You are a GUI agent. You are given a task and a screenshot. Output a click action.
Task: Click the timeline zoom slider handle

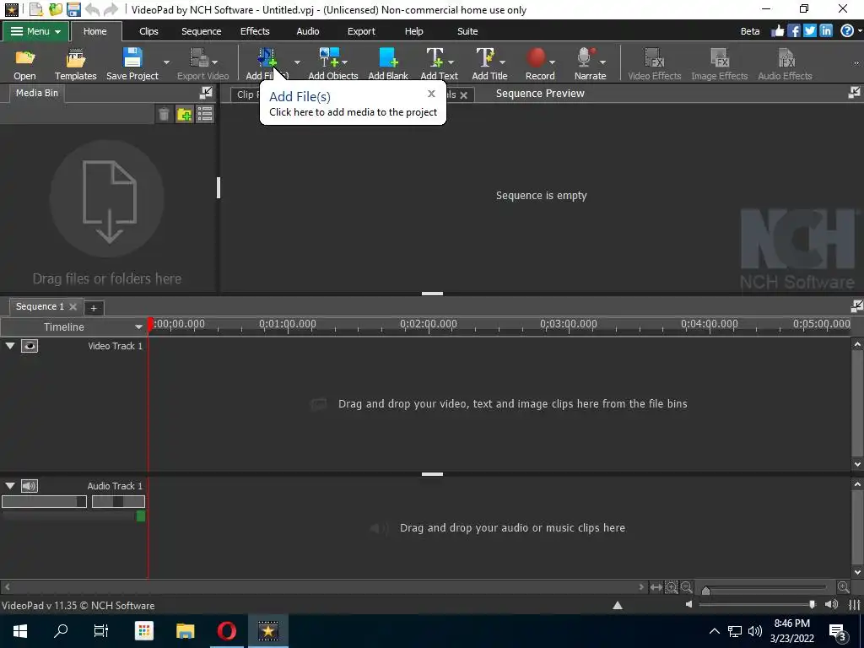[706, 590]
